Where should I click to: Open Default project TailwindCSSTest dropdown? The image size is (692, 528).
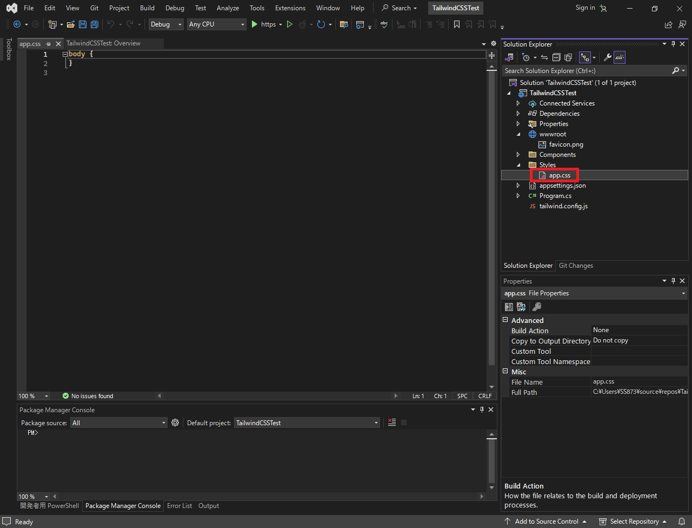pos(307,423)
